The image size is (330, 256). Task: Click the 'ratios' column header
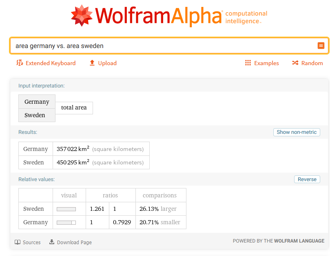click(x=110, y=195)
